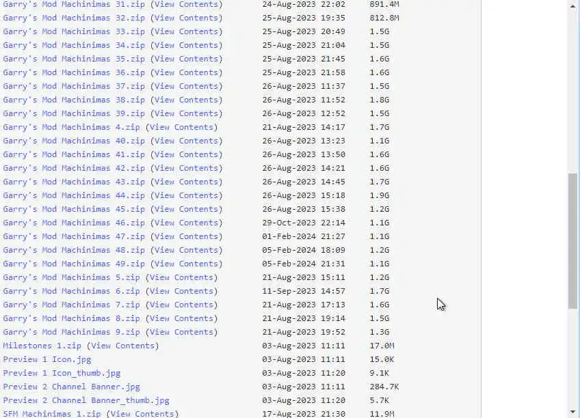Open Garry's Mod Machinimas 43.zip

point(74,182)
